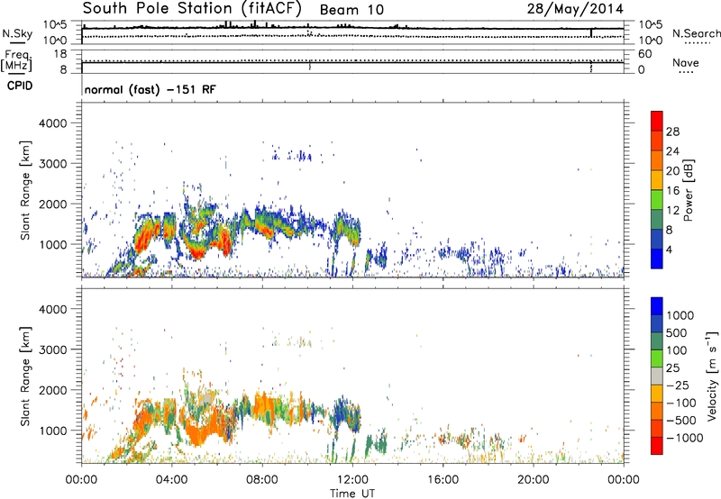
Task: Select the "Beam 10" label
Action: 351,10
